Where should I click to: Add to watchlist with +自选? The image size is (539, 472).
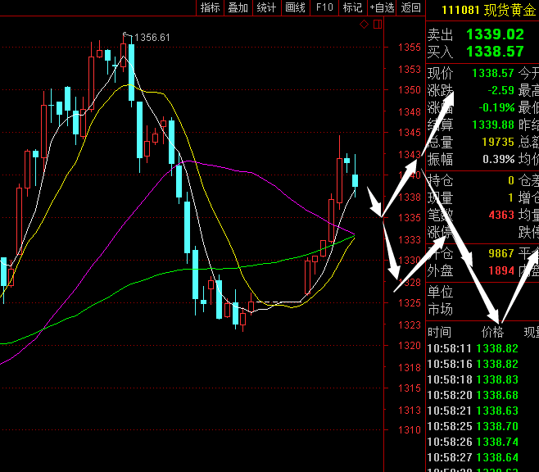(382, 7)
